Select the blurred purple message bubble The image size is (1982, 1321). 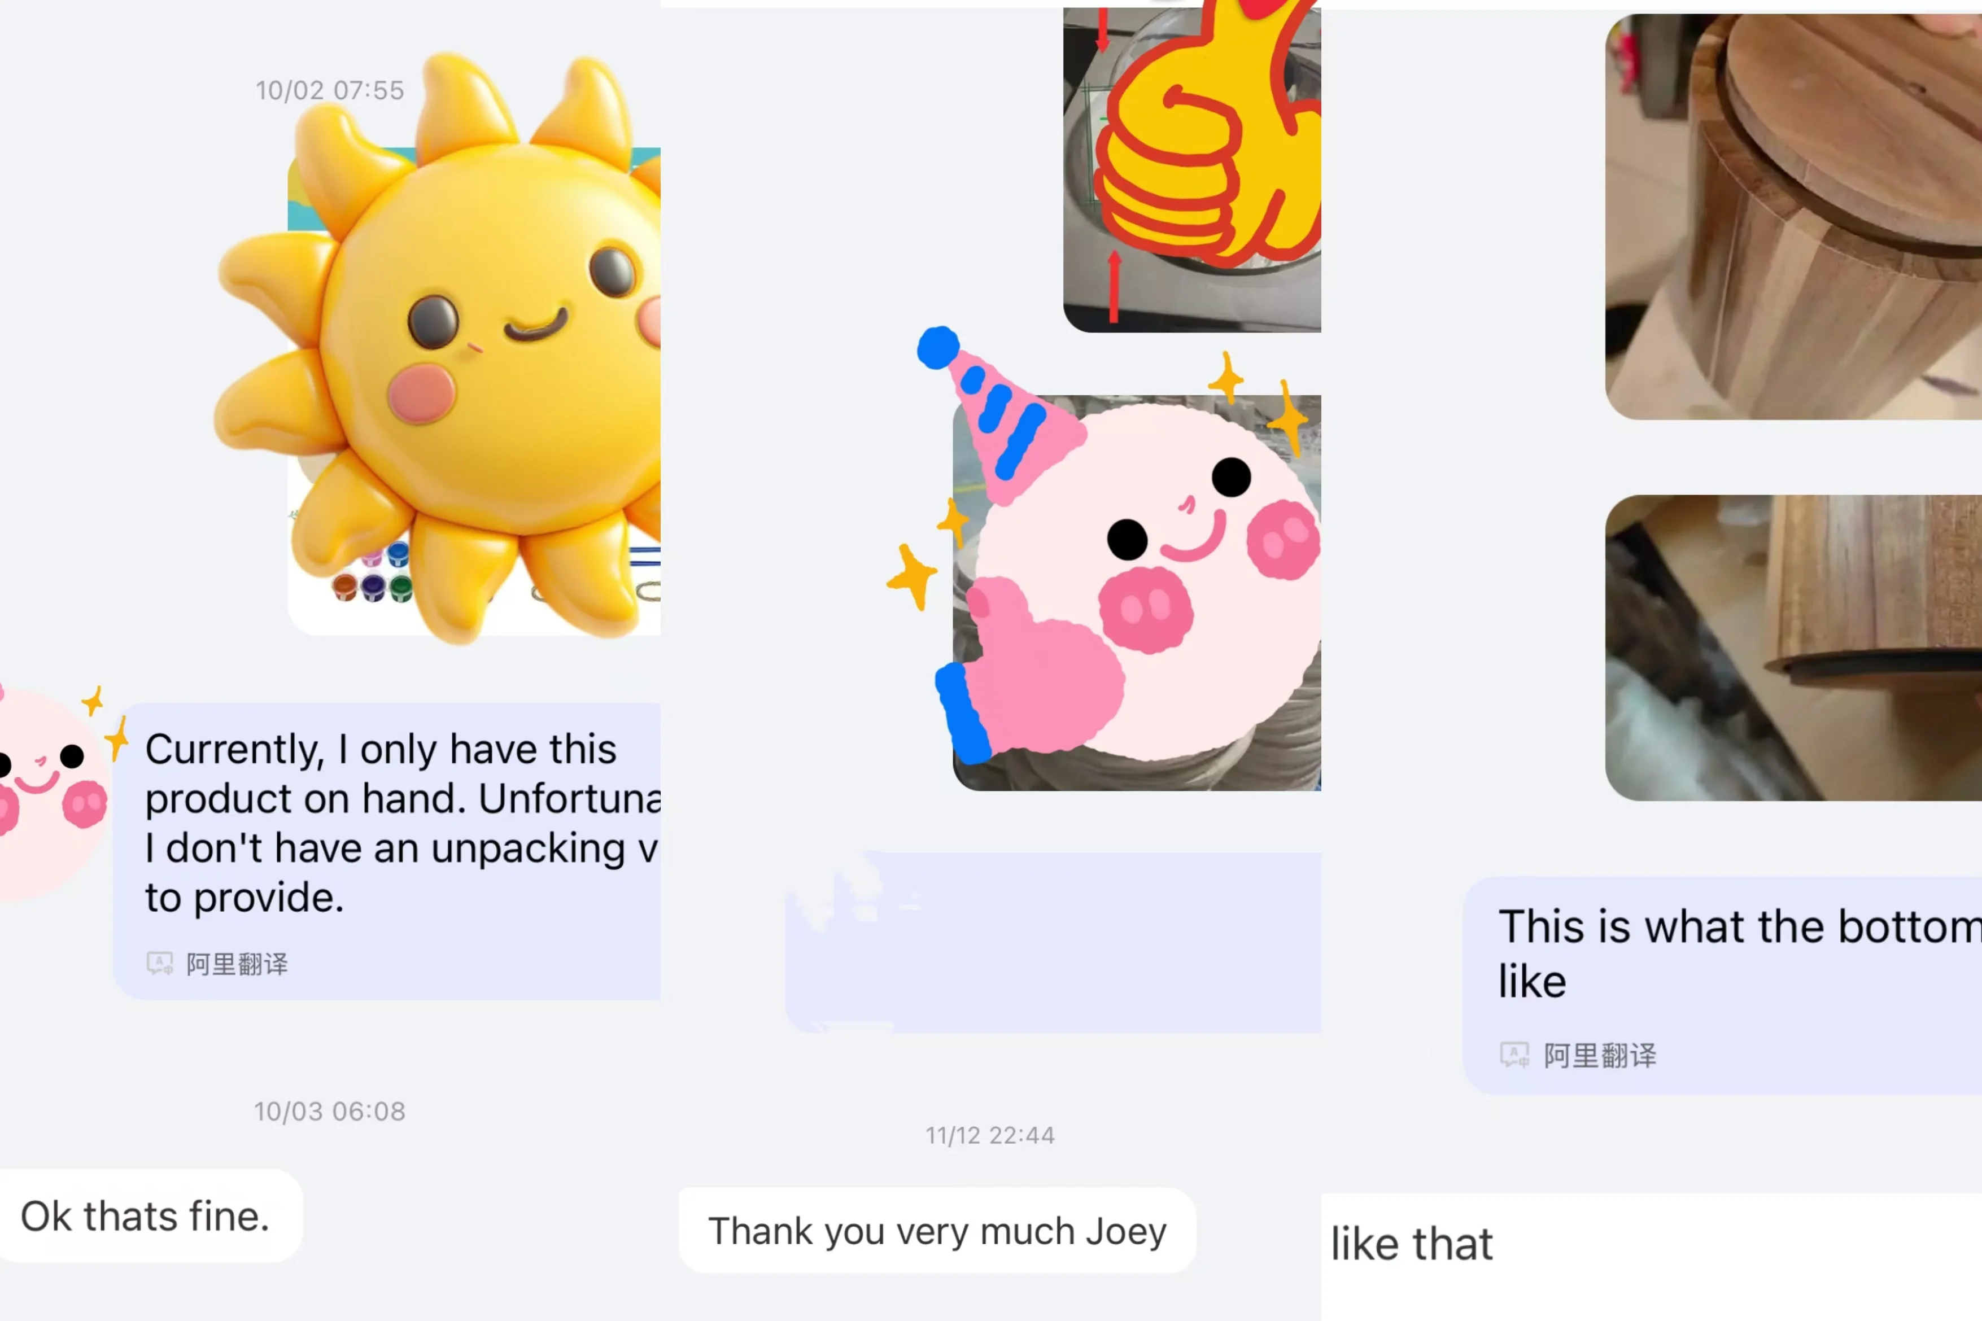pyautogui.click(x=1053, y=942)
